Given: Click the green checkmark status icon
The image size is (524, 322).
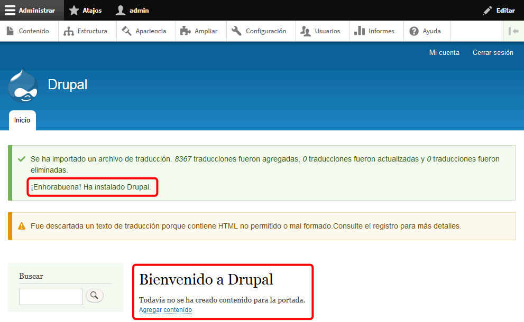Looking at the screenshot, I should (22, 159).
